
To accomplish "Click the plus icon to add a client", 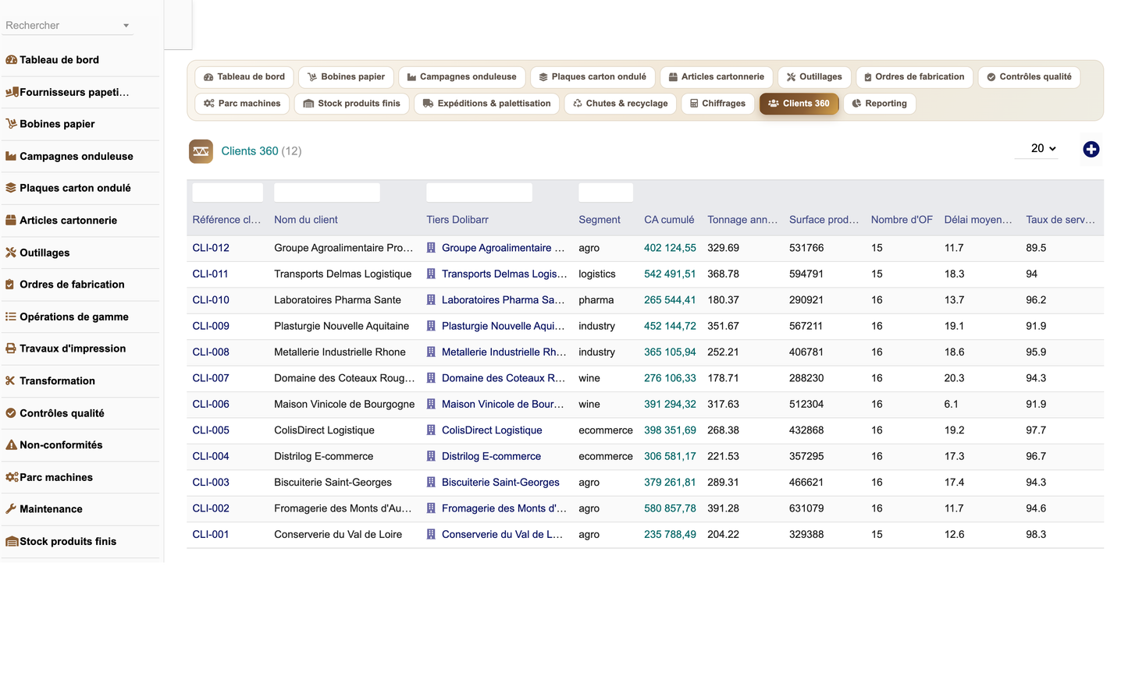I will point(1091,150).
